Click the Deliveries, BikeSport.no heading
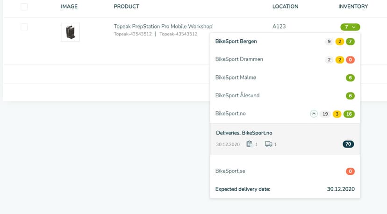This screenshot has width=387, height=214. point(244,133)
